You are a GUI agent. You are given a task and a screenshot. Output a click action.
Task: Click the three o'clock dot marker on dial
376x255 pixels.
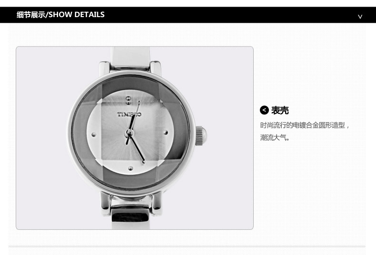pos(165,132)
